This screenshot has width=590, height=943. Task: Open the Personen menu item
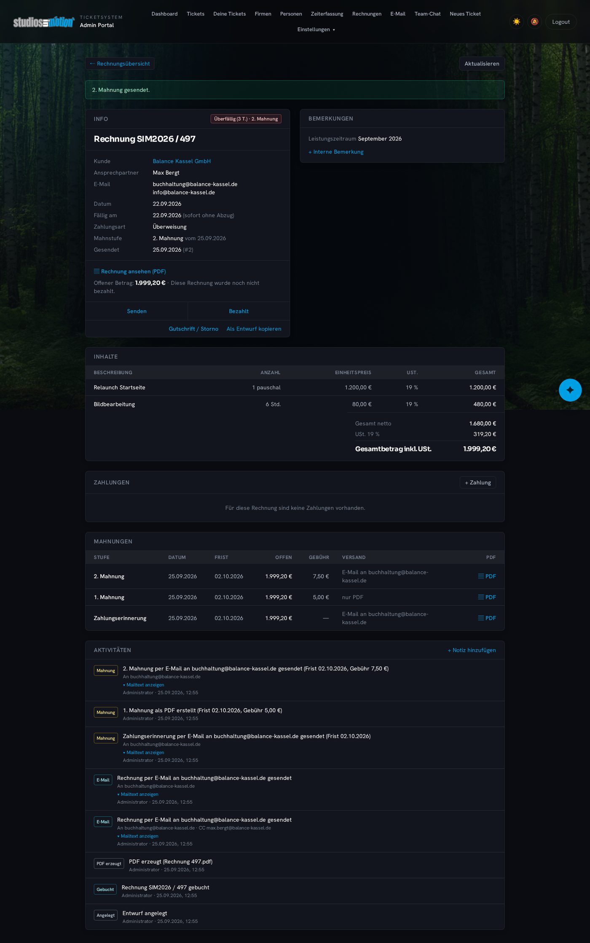click(291, 14)
